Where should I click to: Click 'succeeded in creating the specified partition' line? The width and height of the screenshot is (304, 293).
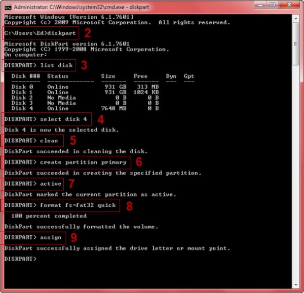pyautogui.click(x=103, y=173)
